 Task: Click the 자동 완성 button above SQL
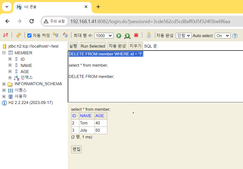tap(117, 46)
